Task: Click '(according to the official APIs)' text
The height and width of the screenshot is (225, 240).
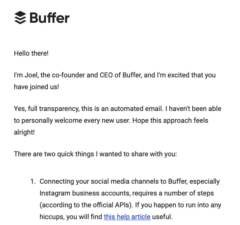Action: coord(86,205)
